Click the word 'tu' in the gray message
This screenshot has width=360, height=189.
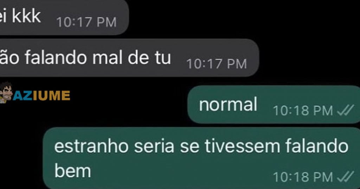coord(162,58)
